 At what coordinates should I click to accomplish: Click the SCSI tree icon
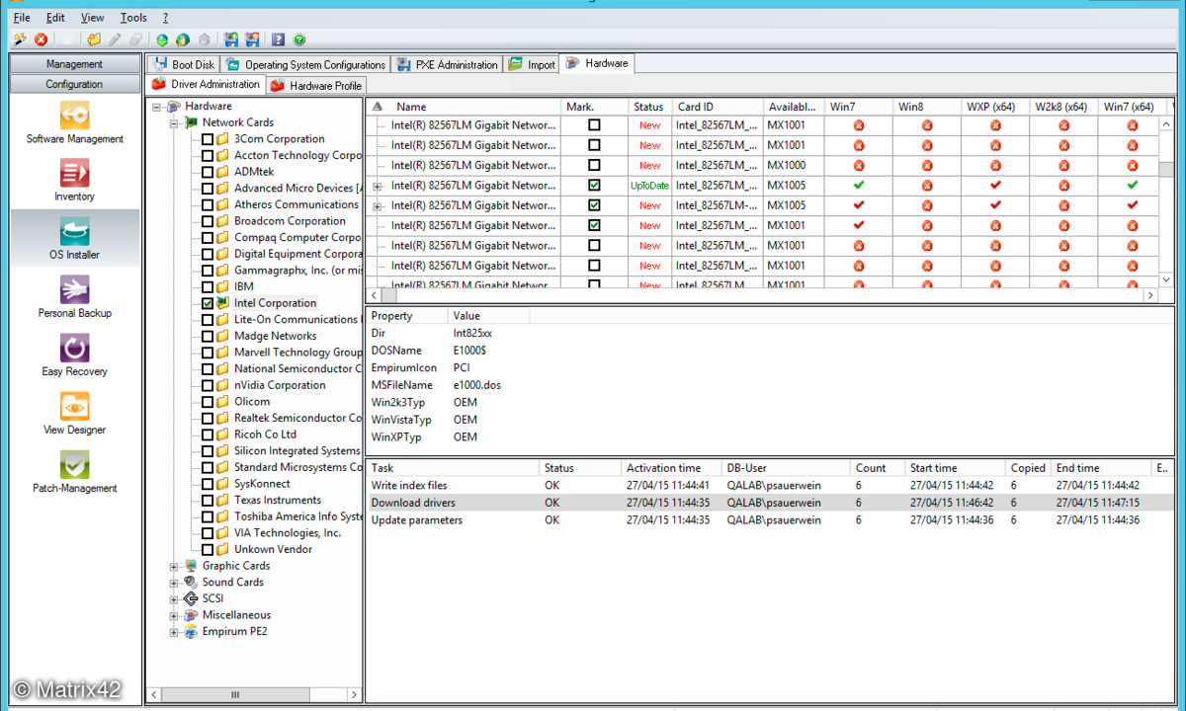(x=191, y=598)
